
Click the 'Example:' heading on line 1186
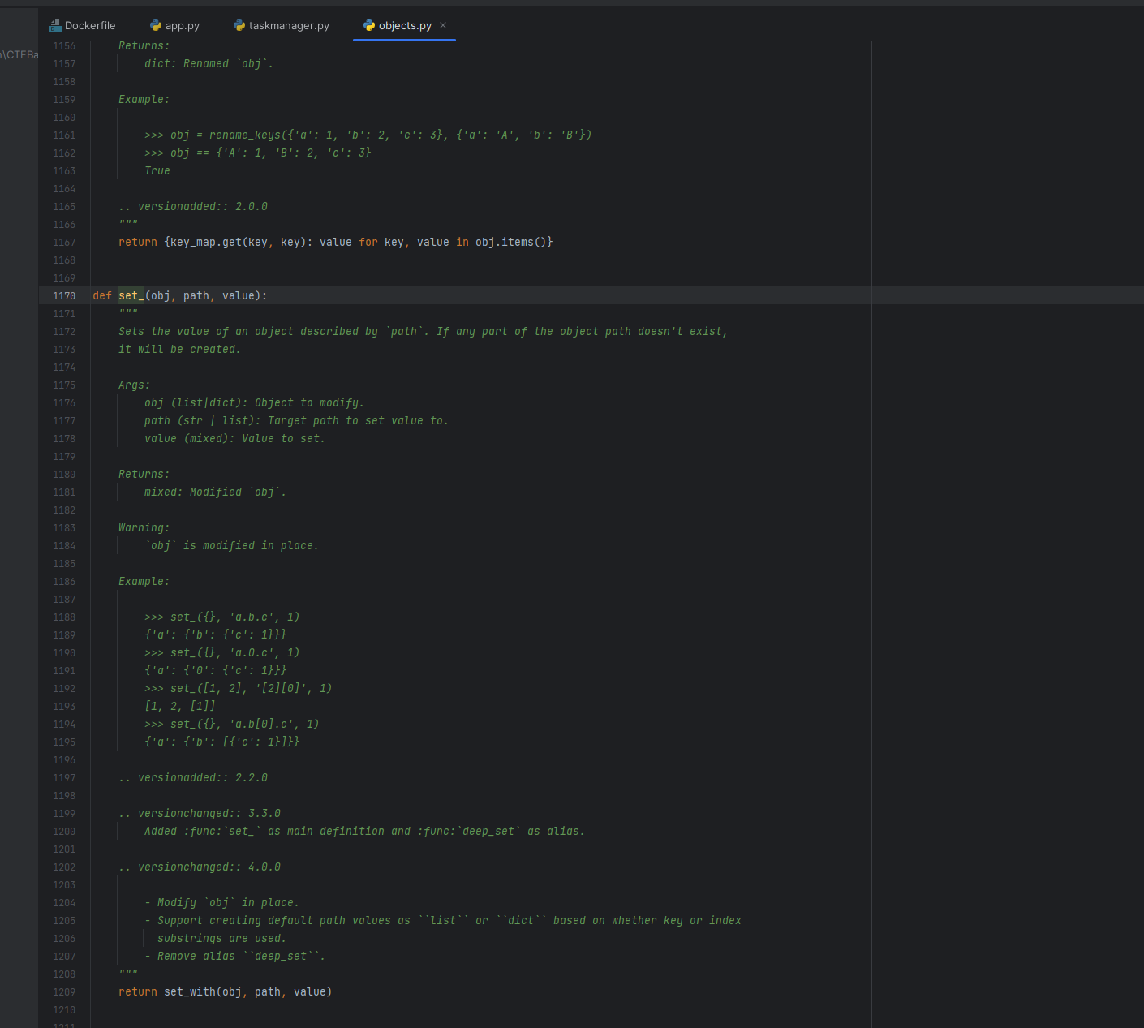click(144, 581)
